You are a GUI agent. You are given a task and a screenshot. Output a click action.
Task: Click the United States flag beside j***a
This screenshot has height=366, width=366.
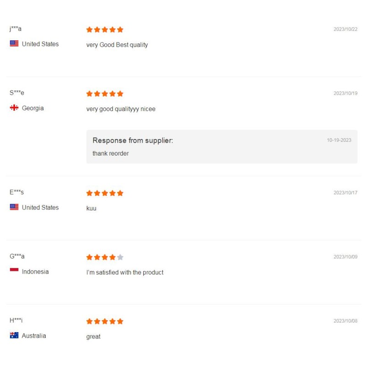pyautogui.click(x=14, y=44)
